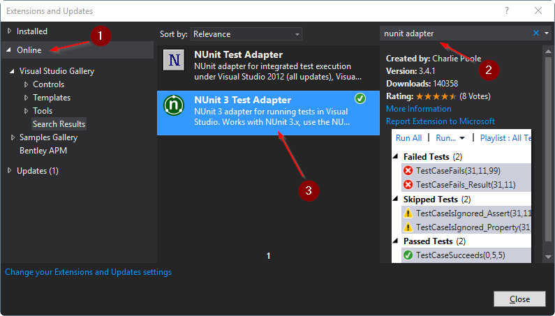Click the green installed checkmark on NUnit 3
The width and height of the screenshot is (555, 316).
pyautogui.click(x=360, y=98)
